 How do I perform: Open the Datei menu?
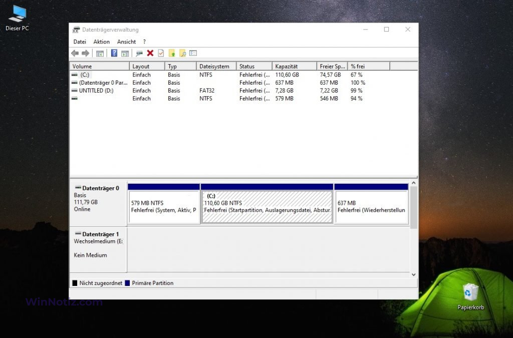click(x=80, y=42)
